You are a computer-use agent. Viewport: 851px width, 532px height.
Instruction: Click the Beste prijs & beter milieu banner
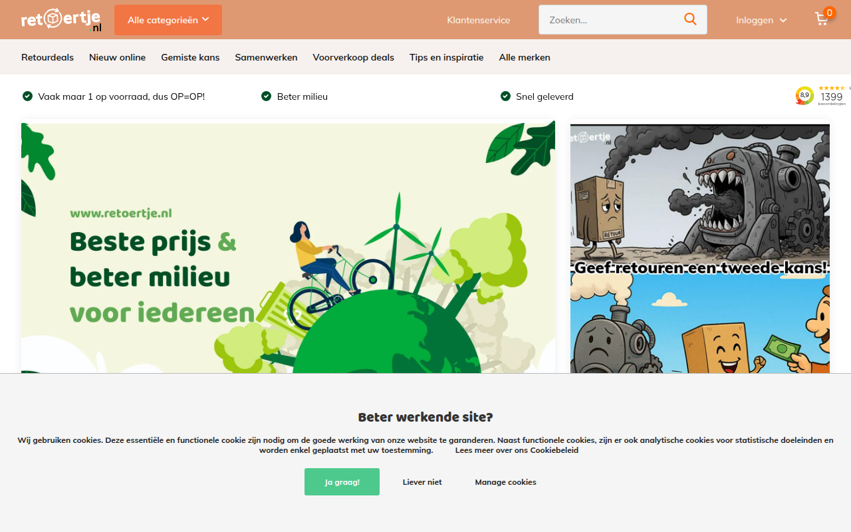(288, 247)
